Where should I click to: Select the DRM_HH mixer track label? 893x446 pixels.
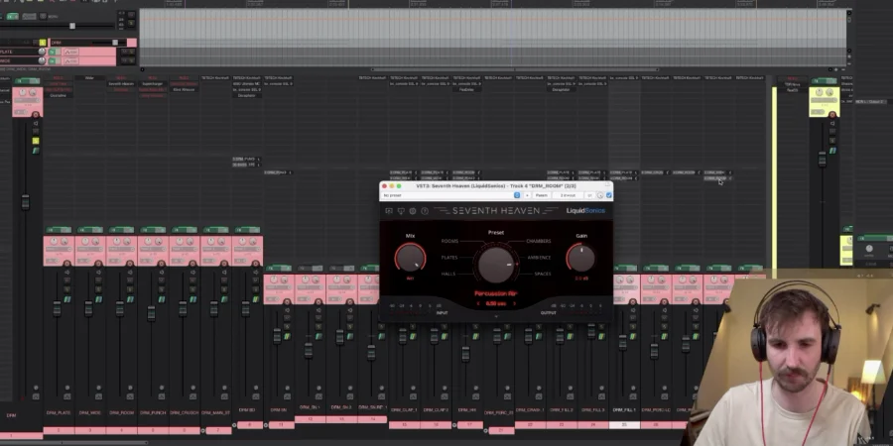click(x=467, y=409)
